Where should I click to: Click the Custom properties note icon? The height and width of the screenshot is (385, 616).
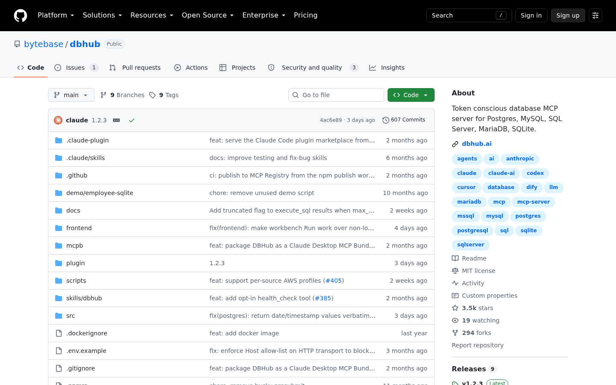455,296
